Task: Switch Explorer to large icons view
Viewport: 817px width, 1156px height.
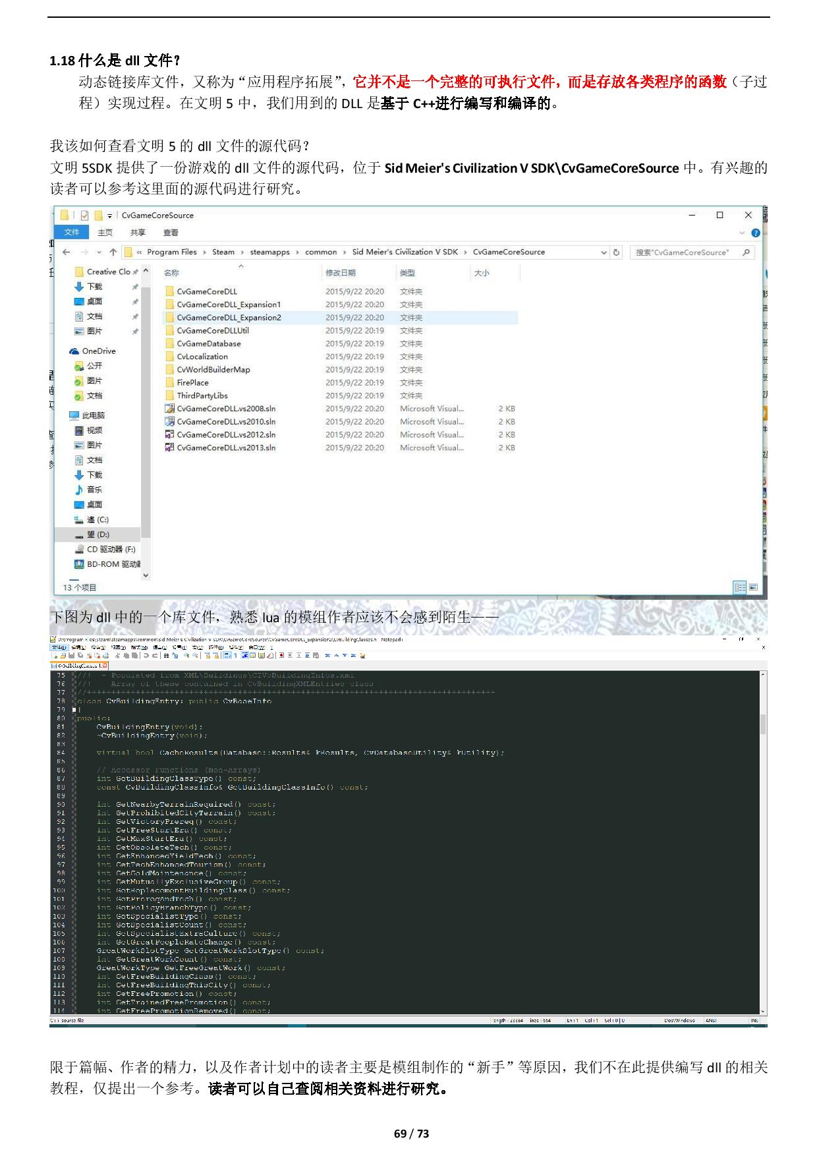Action: [x=753, y=587]
